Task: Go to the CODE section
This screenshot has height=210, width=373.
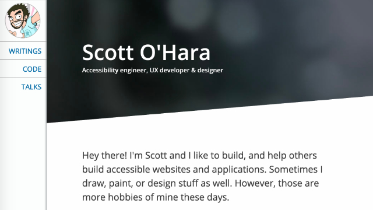Action: 32,69
